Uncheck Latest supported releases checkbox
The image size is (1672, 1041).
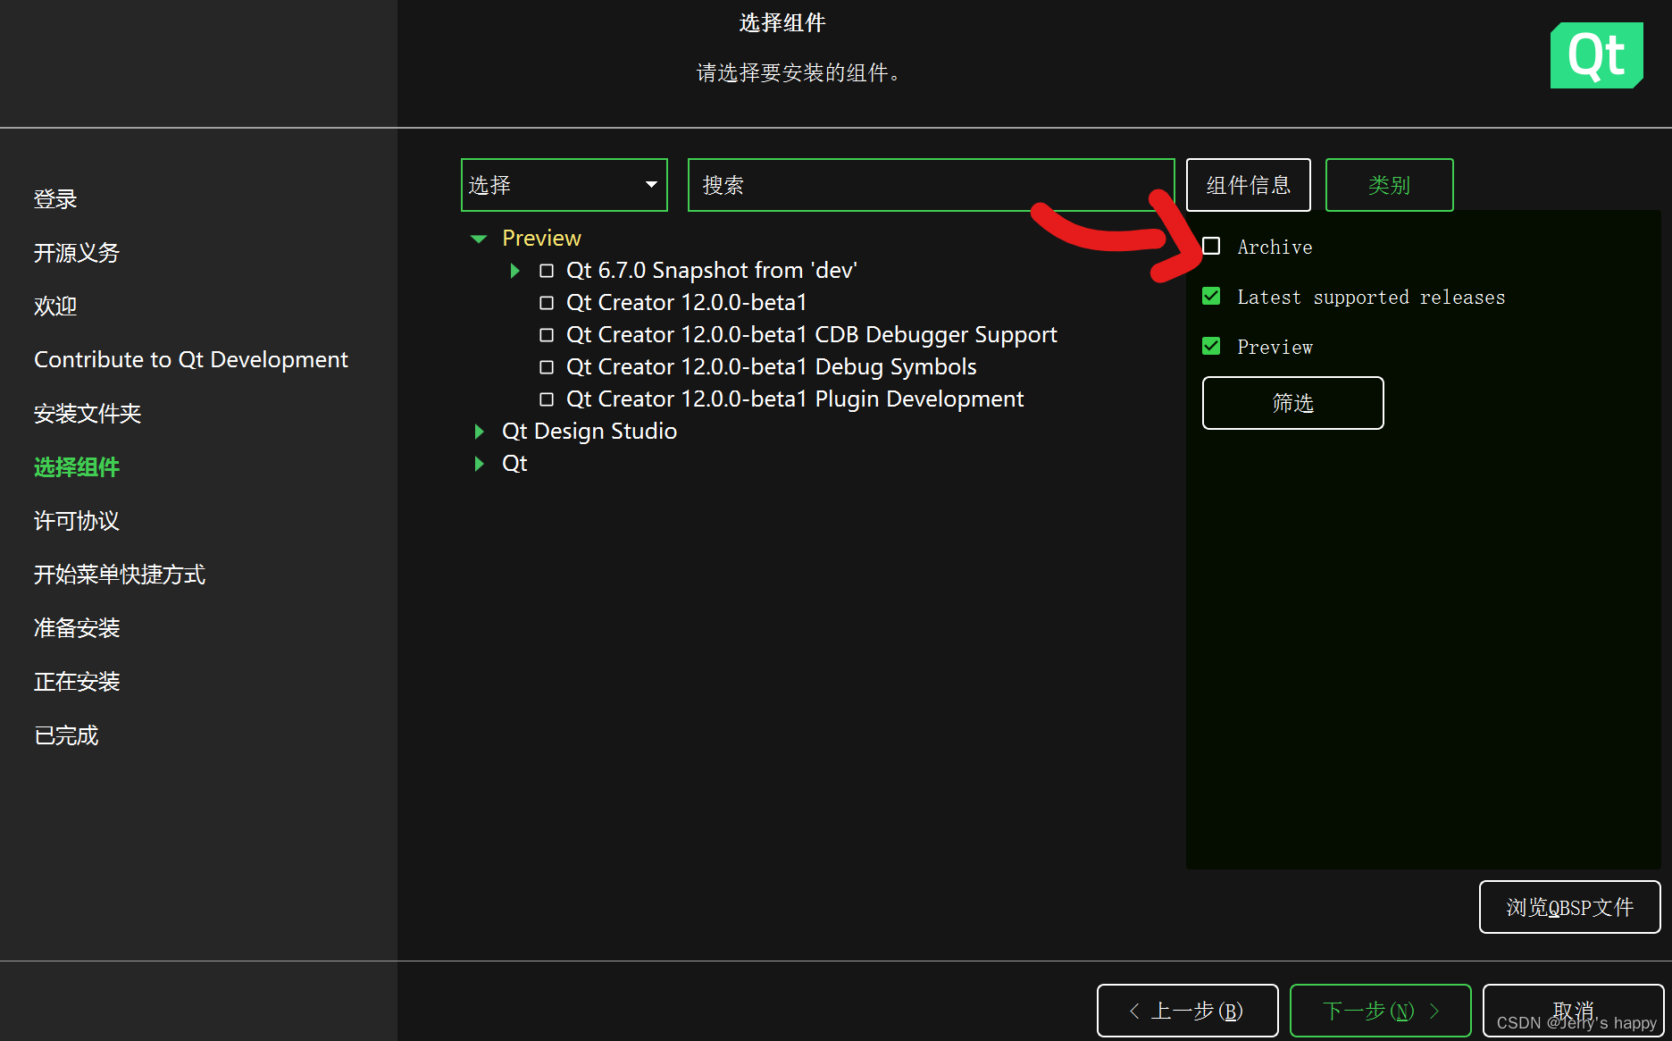1211,296
